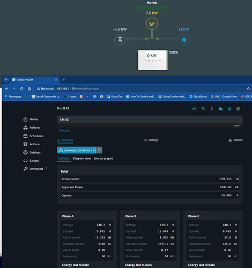This screenshot has width=252, height=268.
Task: Click the browser home button
Action: click(x=29, y=89)
